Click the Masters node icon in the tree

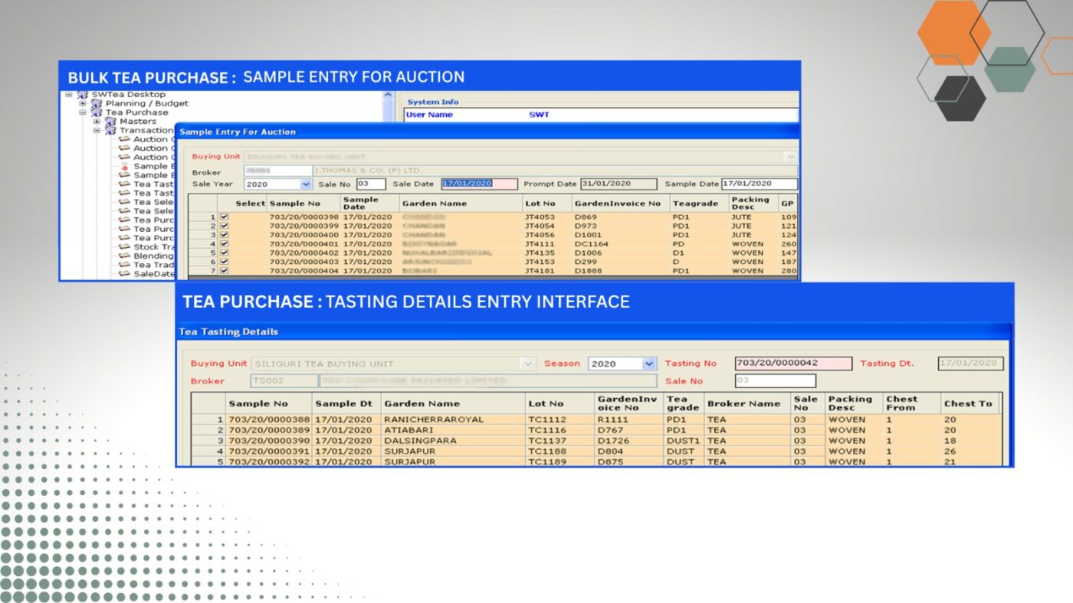pos(110,121)
